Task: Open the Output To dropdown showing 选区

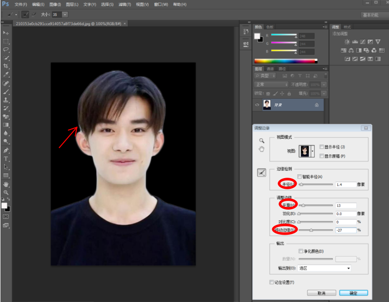Action: [325, 268]
